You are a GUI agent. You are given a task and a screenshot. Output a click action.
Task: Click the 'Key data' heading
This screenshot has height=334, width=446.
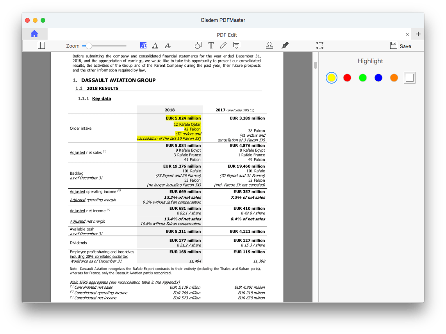pyautogui.click(x=102, y=98)
